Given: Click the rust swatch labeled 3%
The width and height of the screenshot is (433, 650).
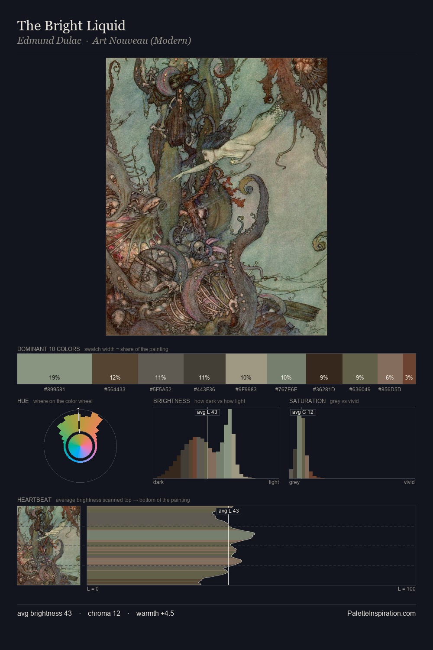Looking at the screenshot, I should pyautogui.click(x=409, y=369).
